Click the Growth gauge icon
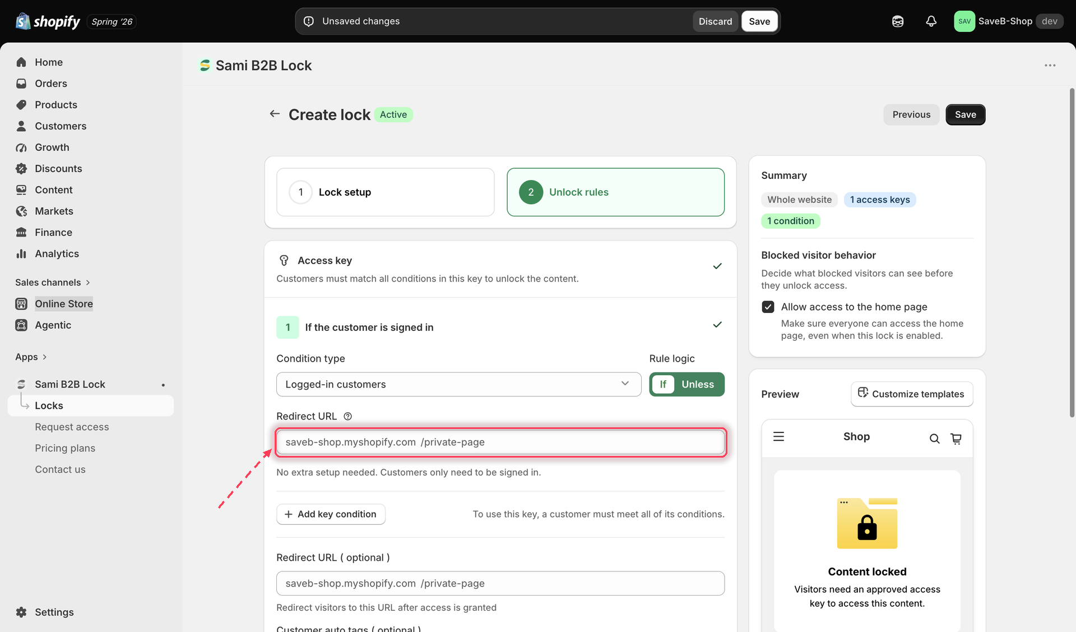Image resolution: width=1076 pixels, height=632 pixels. click(21, 147)
